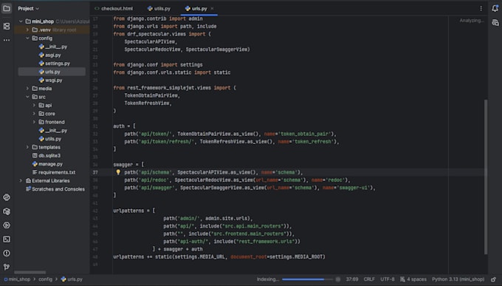The image size is (502, 286).
Task: Expand the frontend package
Action: click(x=34, y=122)
